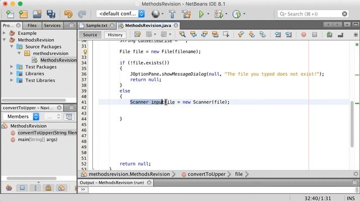Expand the Libraries node
This screenshot has height=202, width=360.
pyautogui.click(x=11, y=74)
